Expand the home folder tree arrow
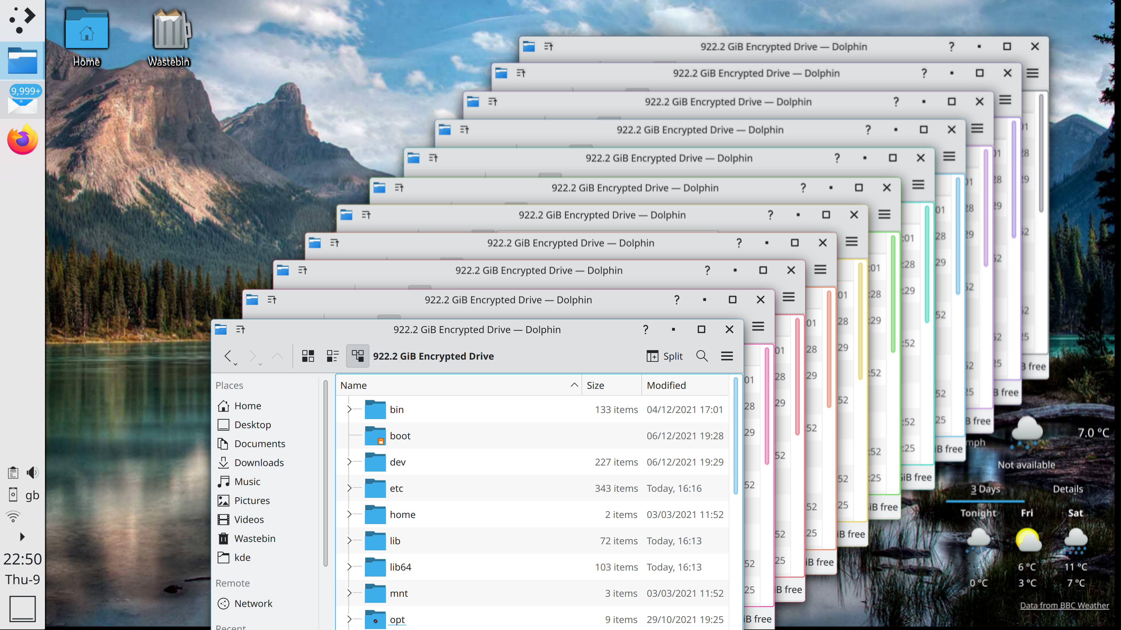Screen dimensions: 1121x630 coord(349,514)
